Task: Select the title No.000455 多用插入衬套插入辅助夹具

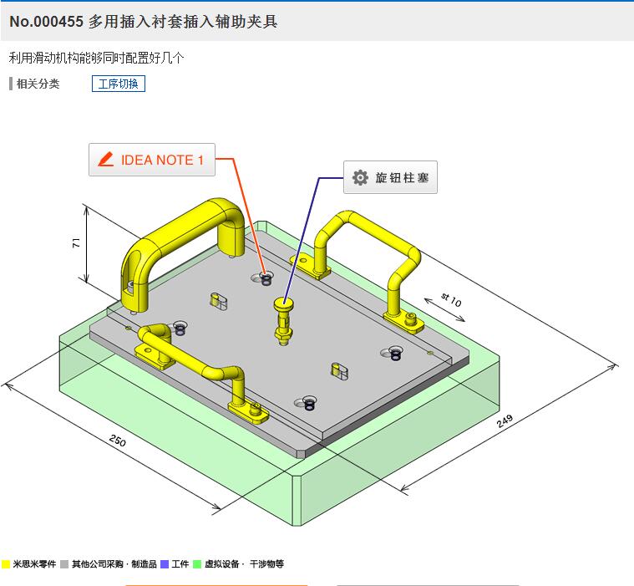Action: point(143,22)
